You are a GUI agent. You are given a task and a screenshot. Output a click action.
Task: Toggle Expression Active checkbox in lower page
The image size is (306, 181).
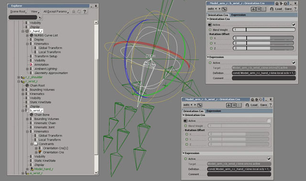(269, 159)
